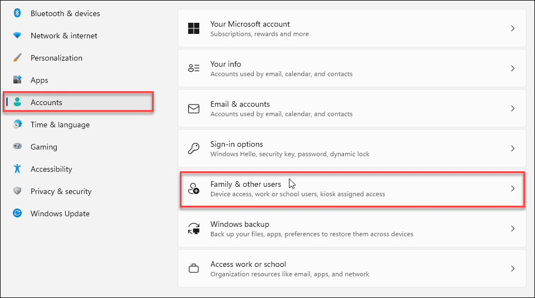The image size is (535, 298).
Task: Click the Access work or school chevron
Action: 513,269
